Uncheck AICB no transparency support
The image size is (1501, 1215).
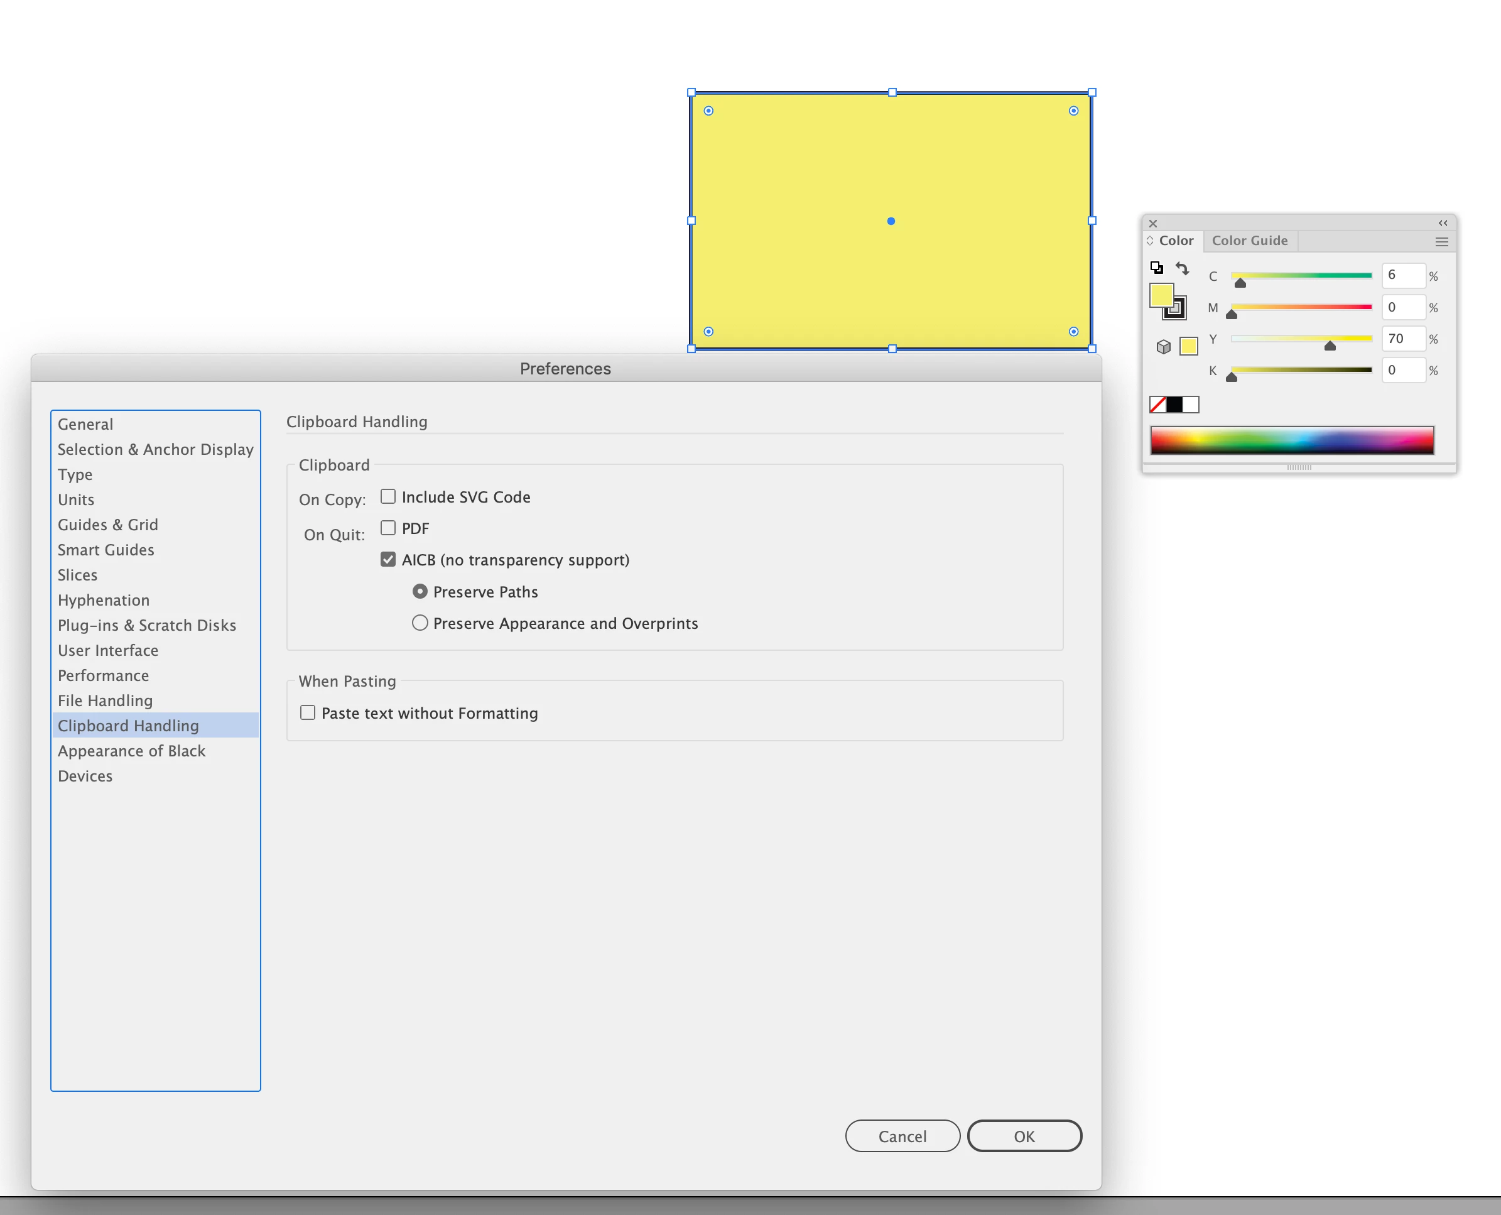pyautogui.click(x=387, y=560)
